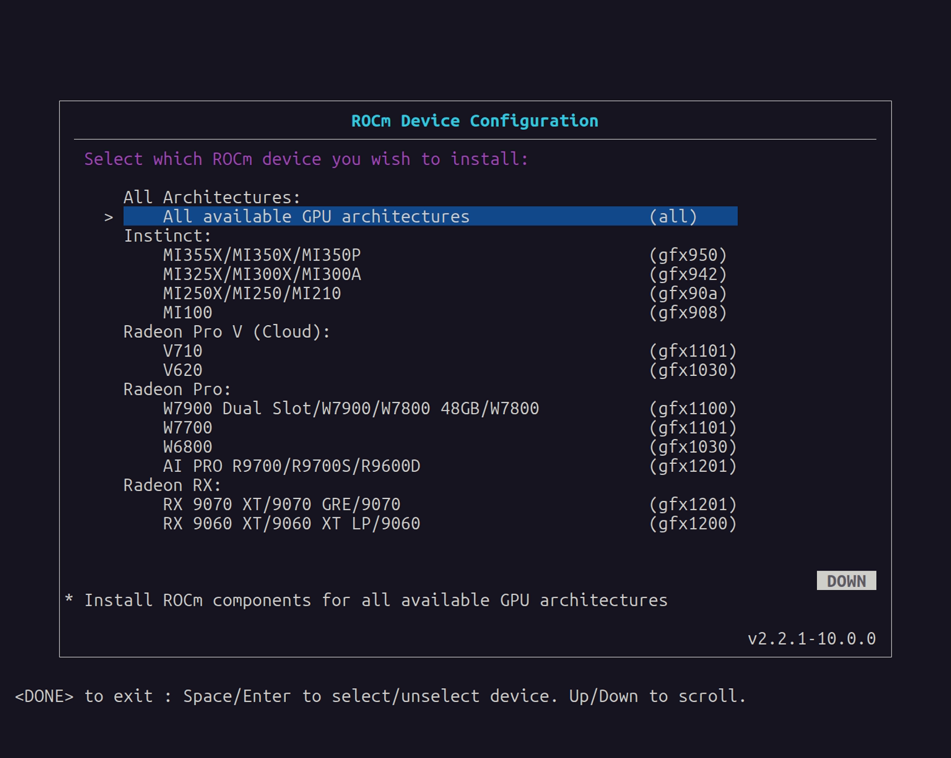Choose the V710 cloud device entry
This screenshot has height=758, width=951.
click(x=450, y=351)
